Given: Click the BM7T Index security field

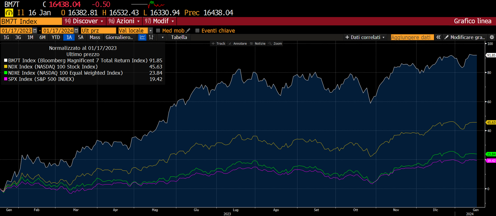Looking at the screenshot, I should (x=31, y=21).
